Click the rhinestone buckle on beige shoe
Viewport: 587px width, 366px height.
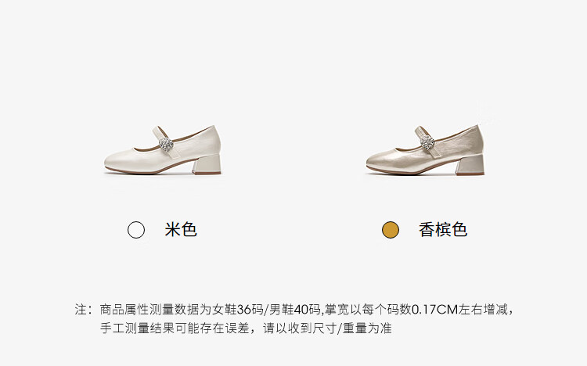[166, 145]
